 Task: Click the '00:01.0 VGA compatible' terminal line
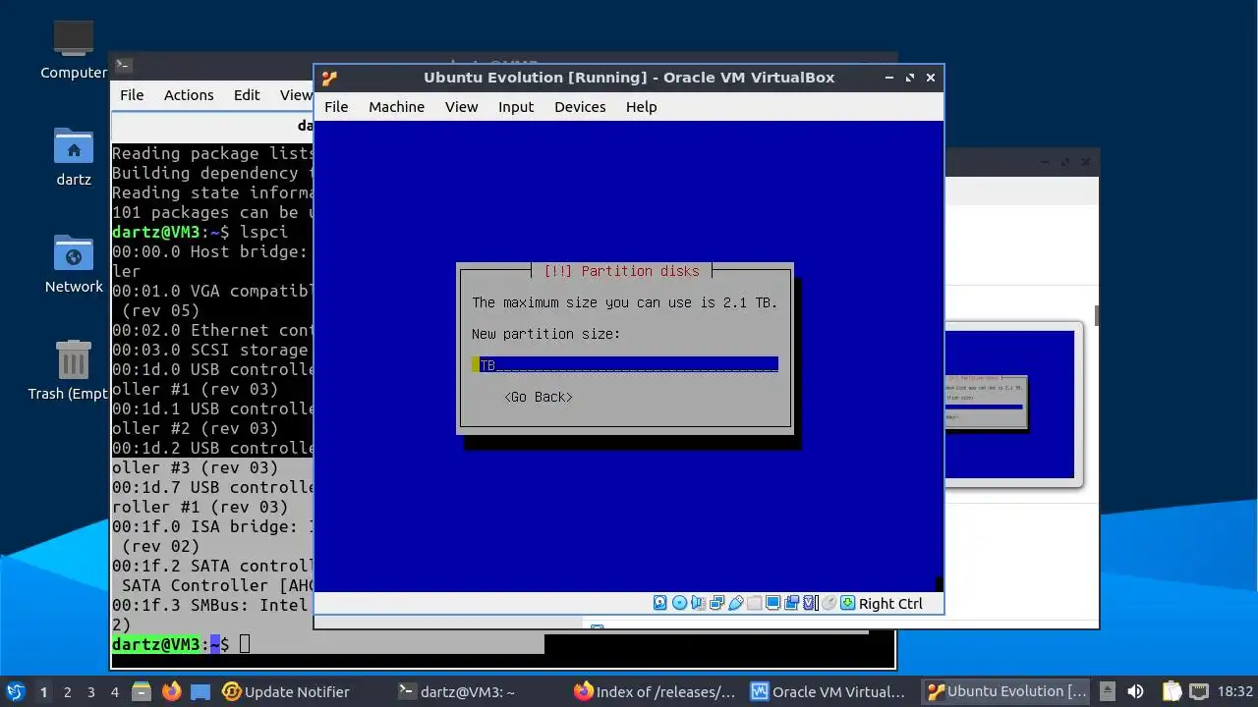click(x=212, y=291)
